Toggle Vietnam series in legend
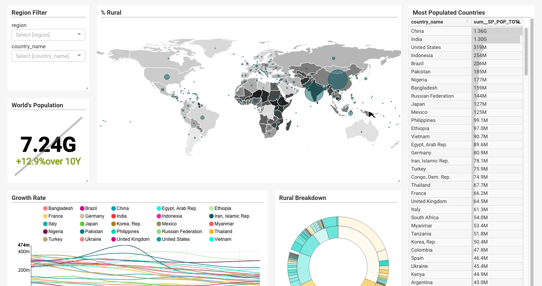Image resolution: width=542 pixels, height=286 pixels. [220, 239]
